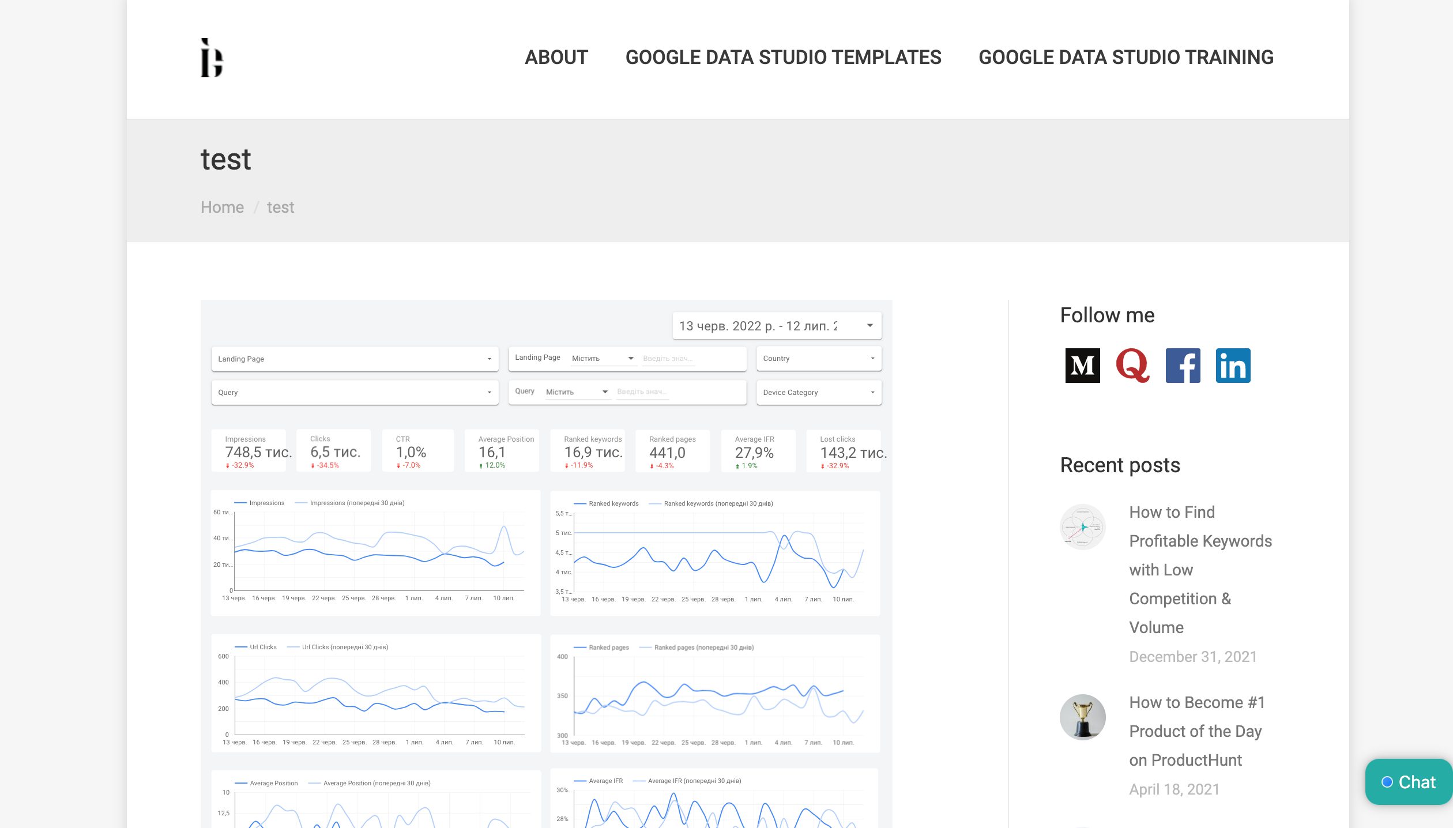Click the Home breadcrumb link

pyautogui.click(x=222, y=207)
